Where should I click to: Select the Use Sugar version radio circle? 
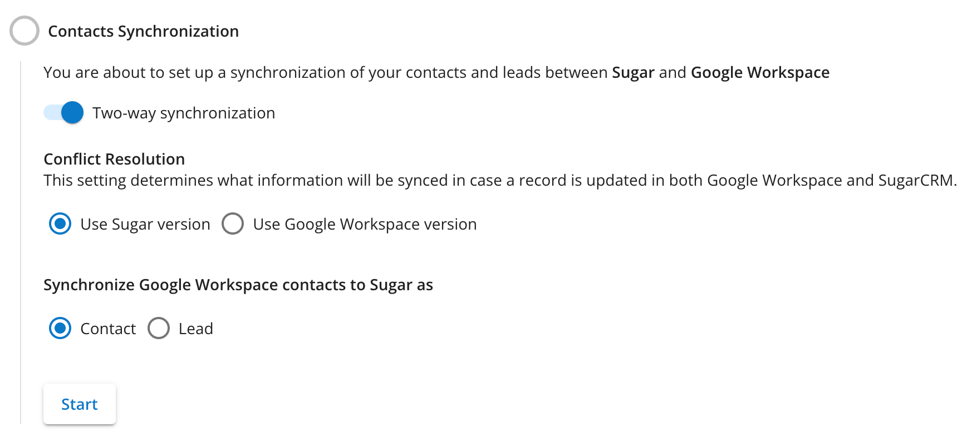coord(60,224)
